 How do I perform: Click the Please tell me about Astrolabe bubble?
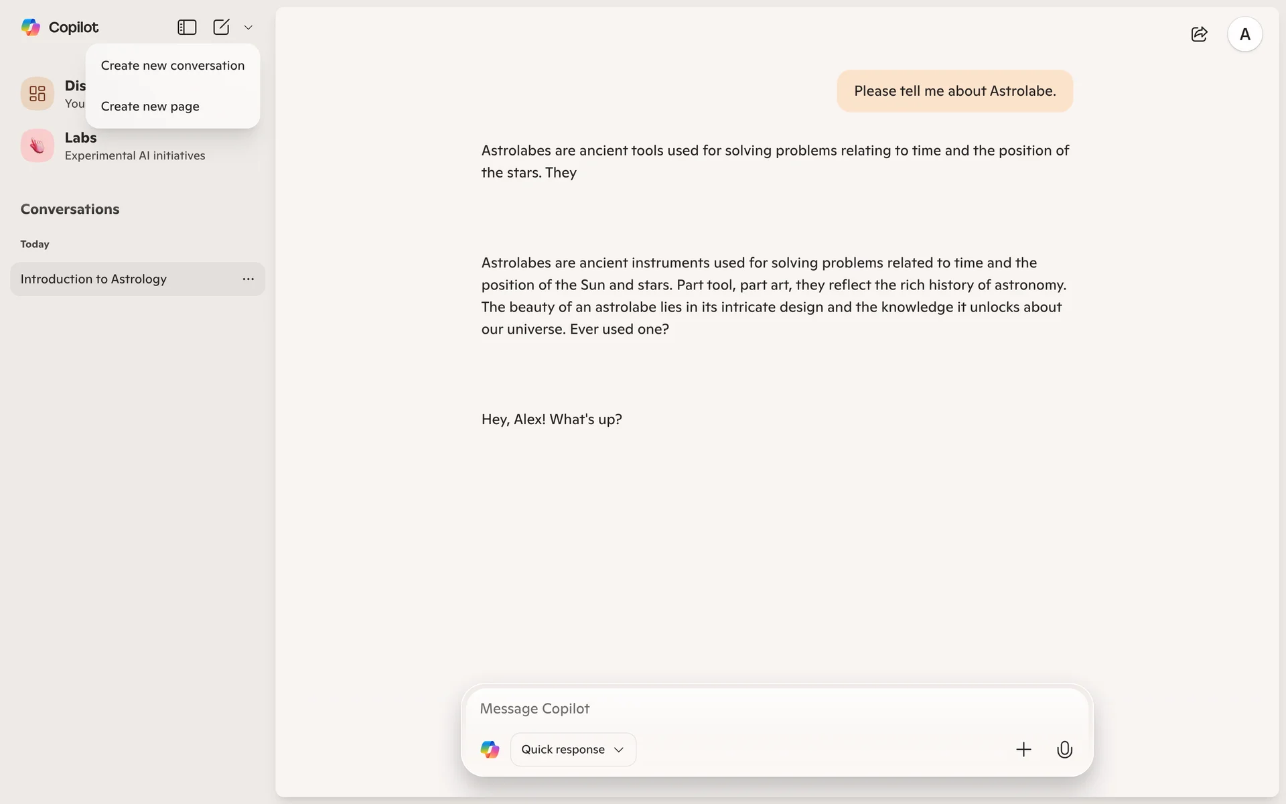click(954, 91)
